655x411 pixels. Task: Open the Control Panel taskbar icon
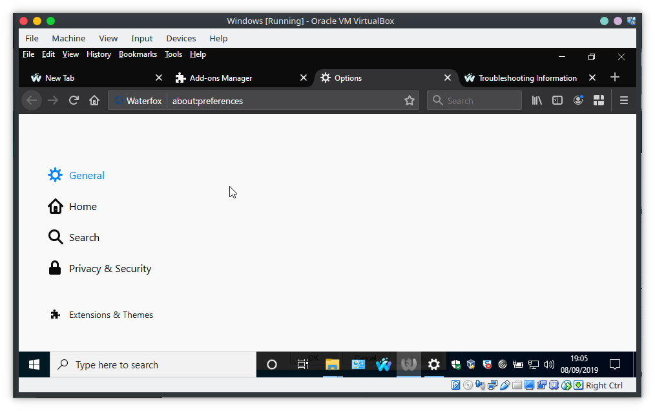[x=359, y=364]
